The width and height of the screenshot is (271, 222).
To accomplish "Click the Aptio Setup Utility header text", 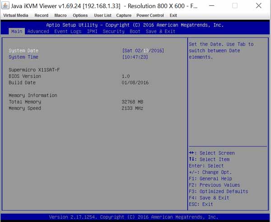I will [x=135, y=25].
